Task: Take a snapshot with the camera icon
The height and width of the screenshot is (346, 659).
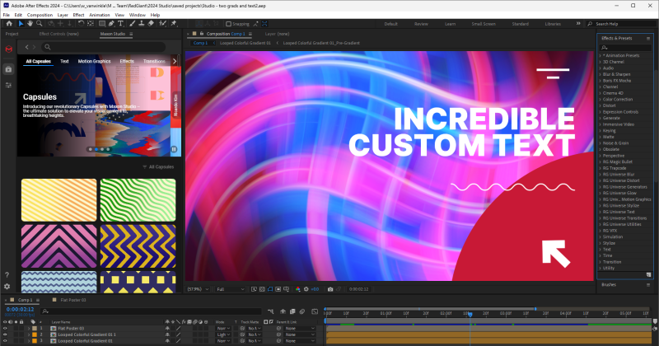Action: [330, 289]
